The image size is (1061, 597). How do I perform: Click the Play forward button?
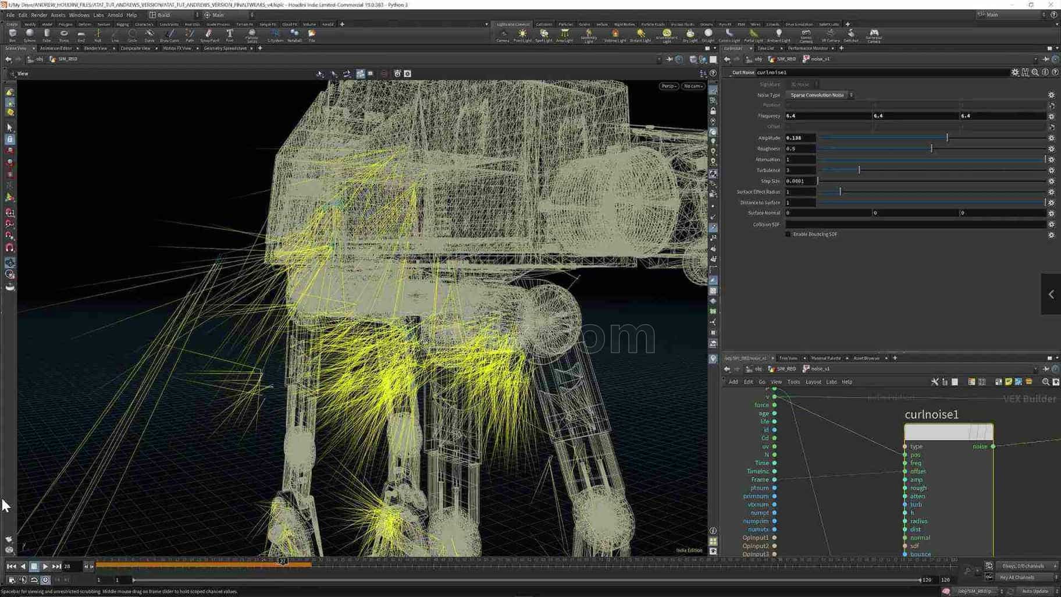click(45, 566)
